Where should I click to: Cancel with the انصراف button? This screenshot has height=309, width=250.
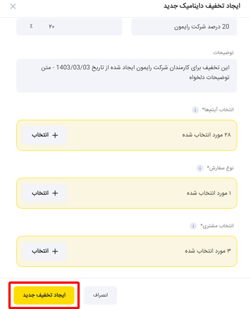point(100,295)
